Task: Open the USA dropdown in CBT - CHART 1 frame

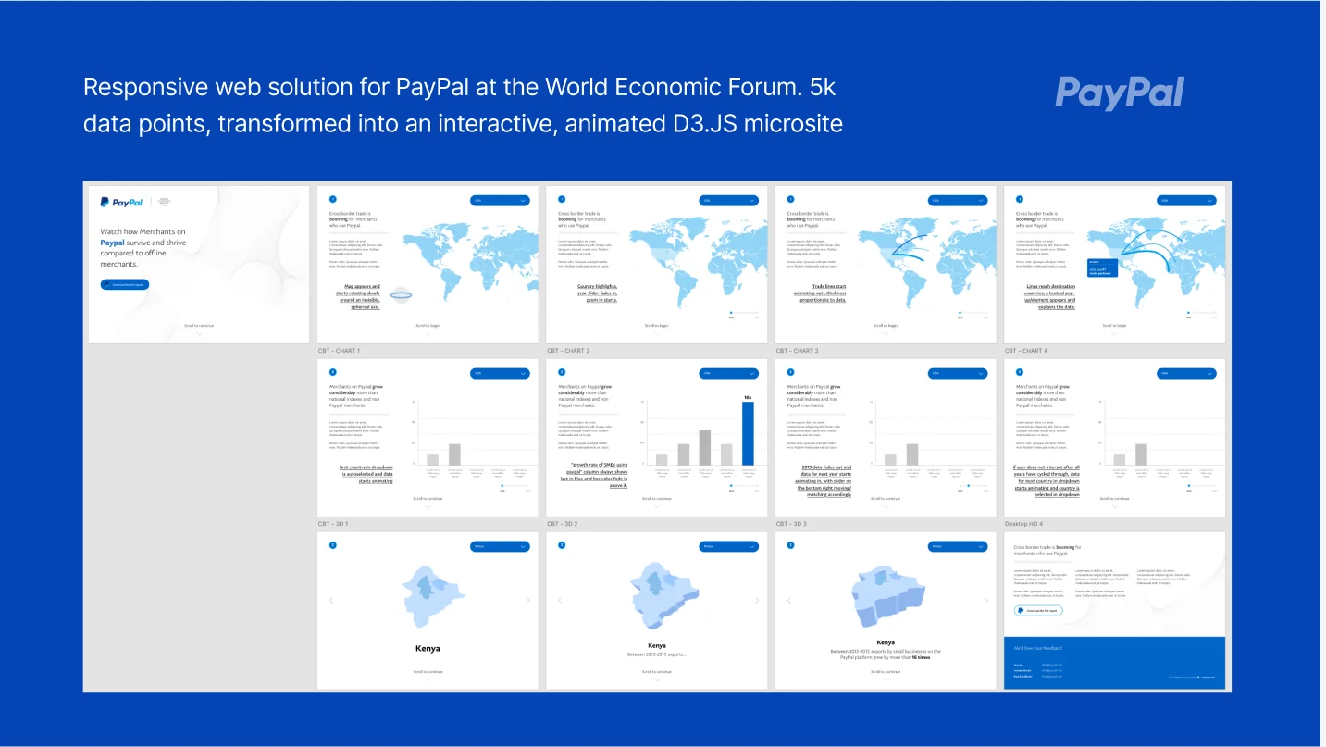Action: [500, 373]
